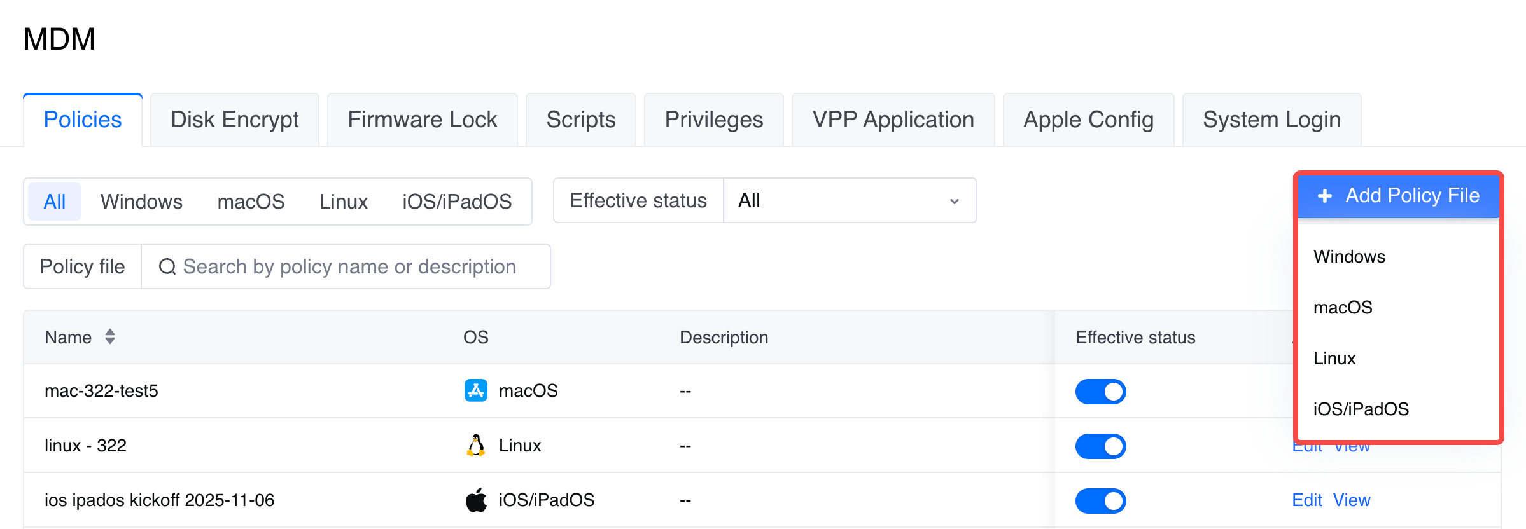View the ios ipados kickoff policy
The height and width of the screenshot is (529, 1526).
[x=1352, y=500]
